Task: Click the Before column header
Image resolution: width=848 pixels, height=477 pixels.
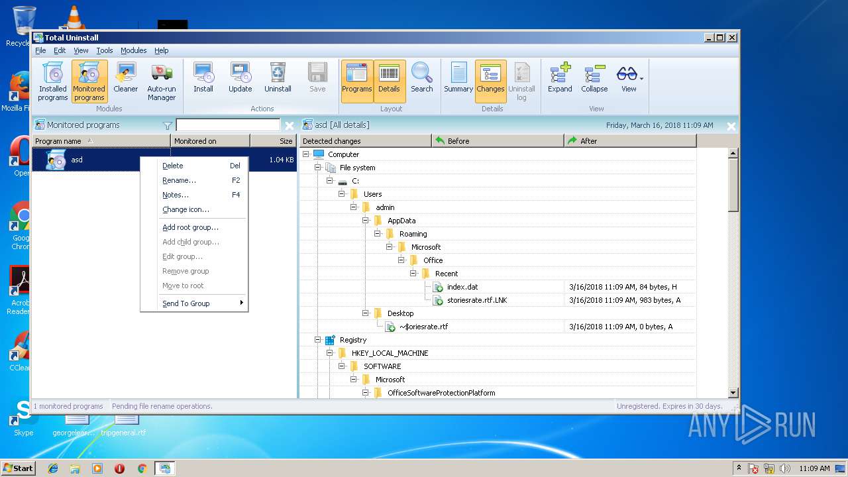Action: pyautogui.click(x=498, y=141)
